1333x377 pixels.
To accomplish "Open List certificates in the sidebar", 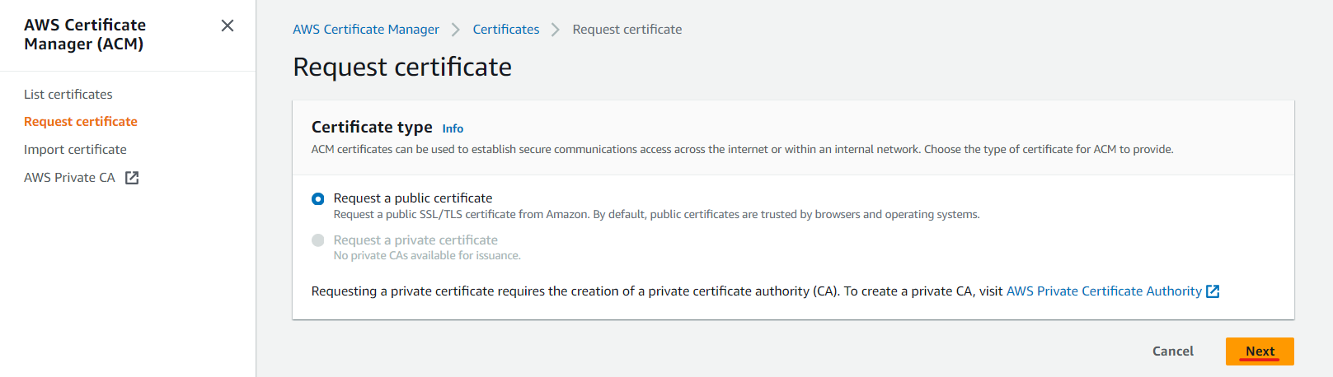I will pos(68,95).
